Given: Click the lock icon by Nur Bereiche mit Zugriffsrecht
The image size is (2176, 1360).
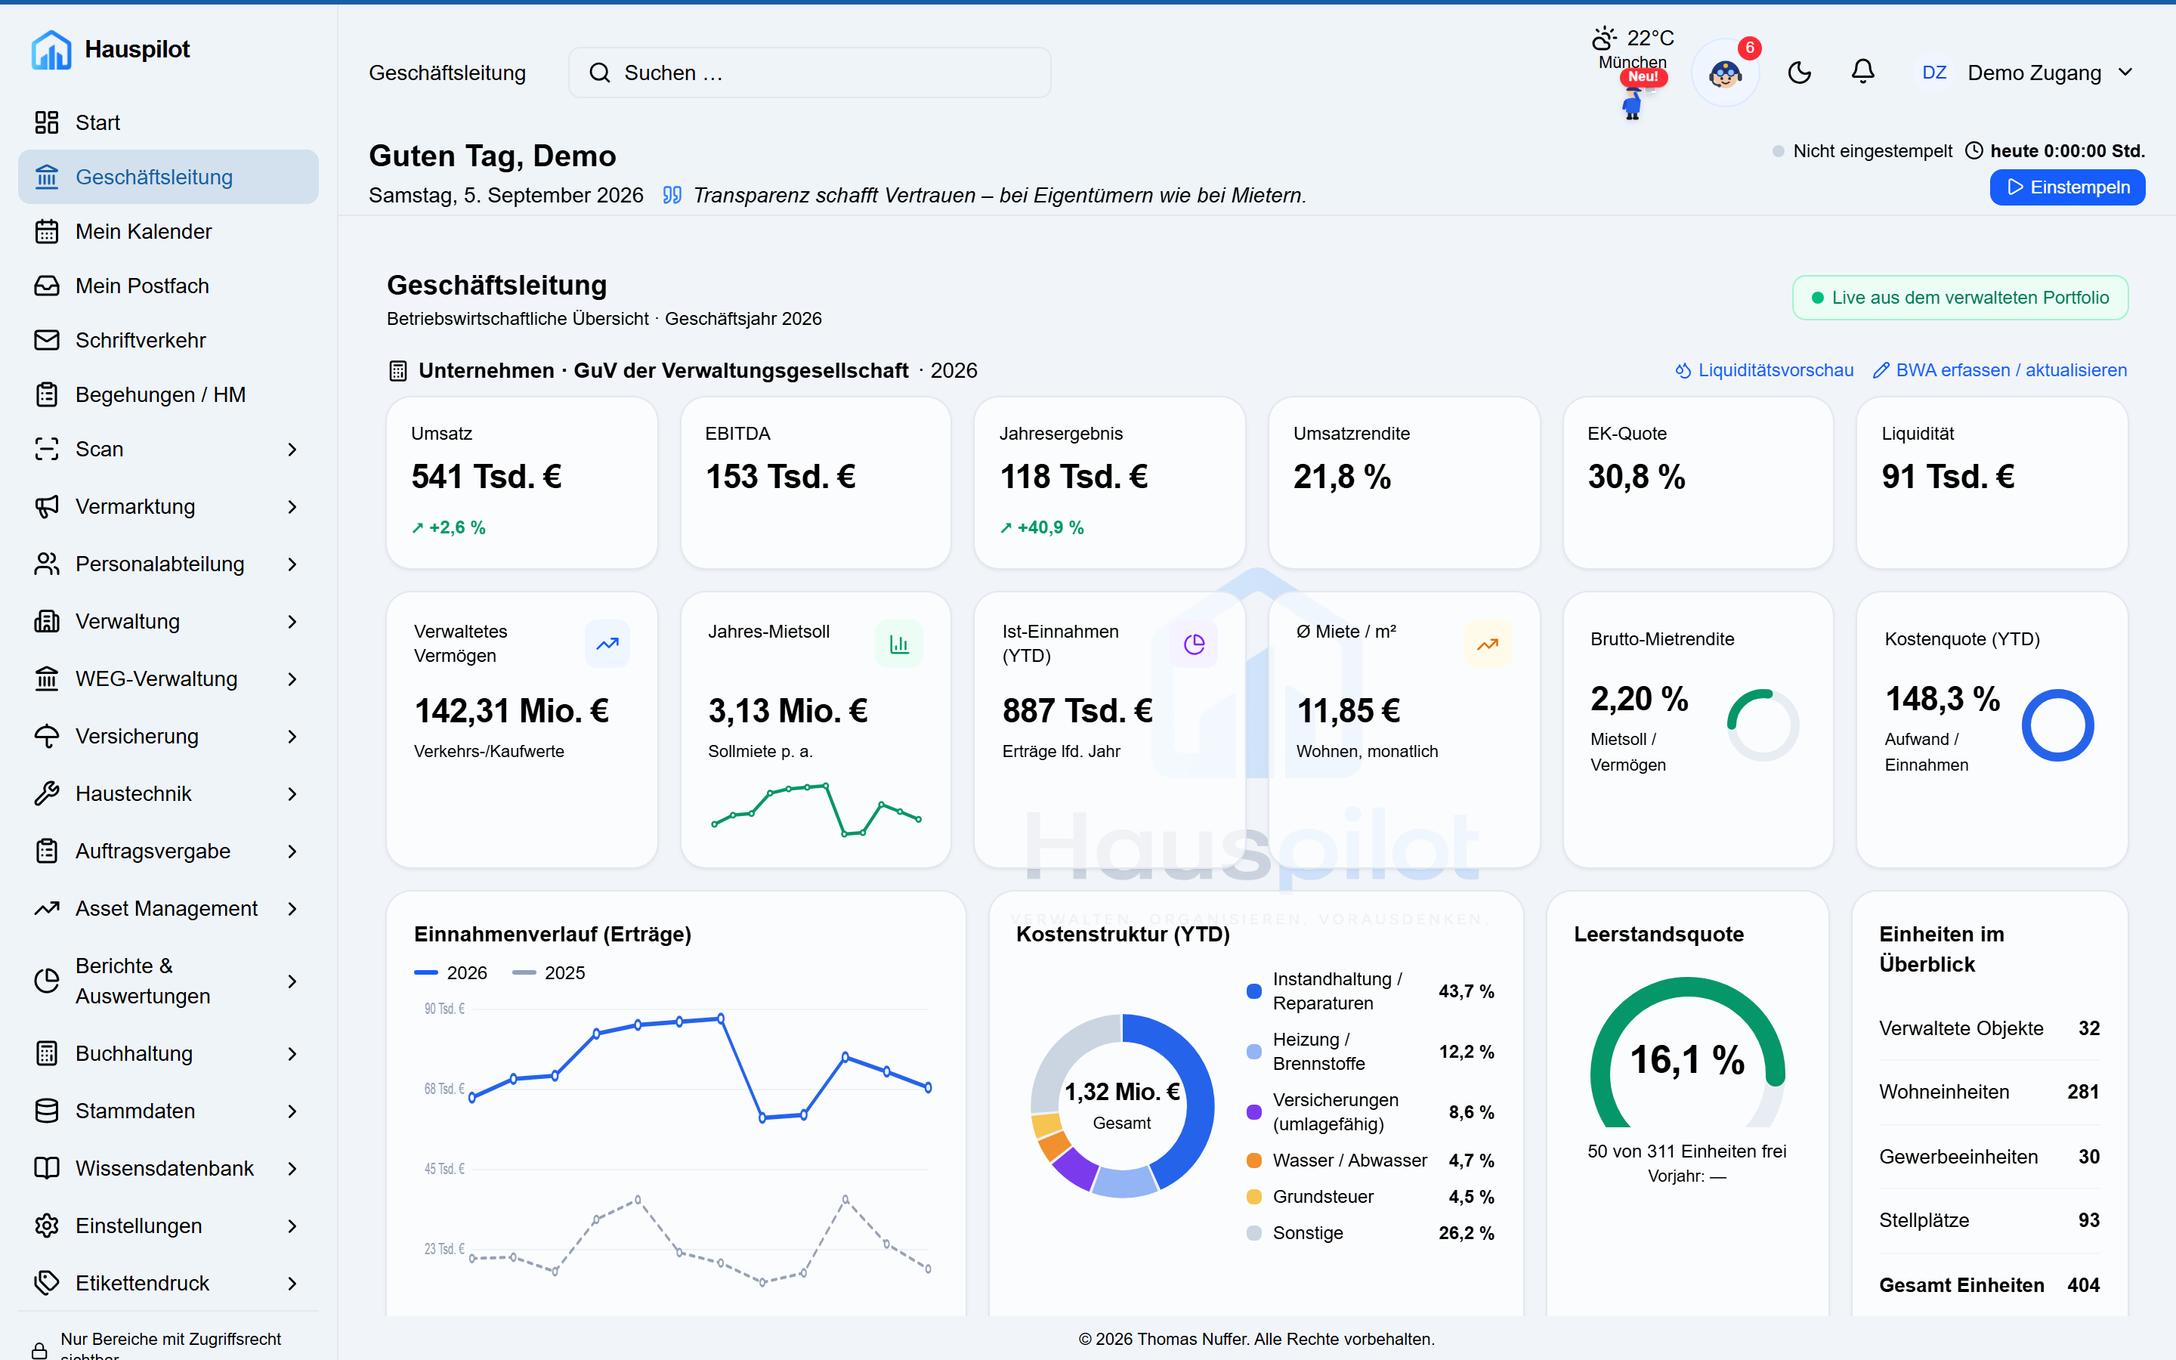Looking at the screenshot, I should pyautogui.click(x=39, y=1349).
